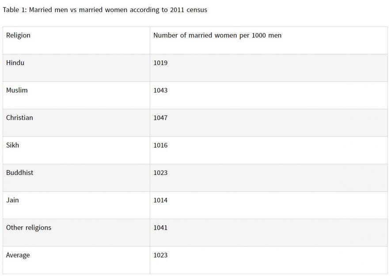Select the 'Jain' row label
This screenshot has height=277, width=391.
point(12,200)
